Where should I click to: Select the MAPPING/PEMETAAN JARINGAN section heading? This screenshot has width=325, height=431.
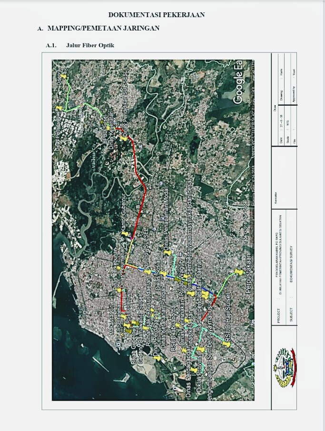(x=103, y=29)
